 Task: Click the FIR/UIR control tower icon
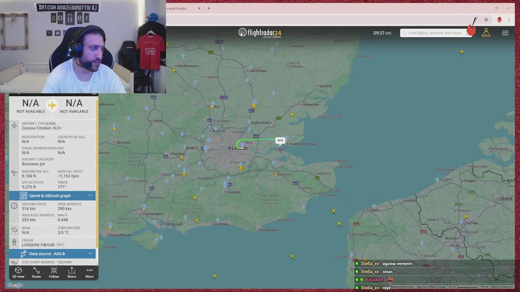point(14,243)
